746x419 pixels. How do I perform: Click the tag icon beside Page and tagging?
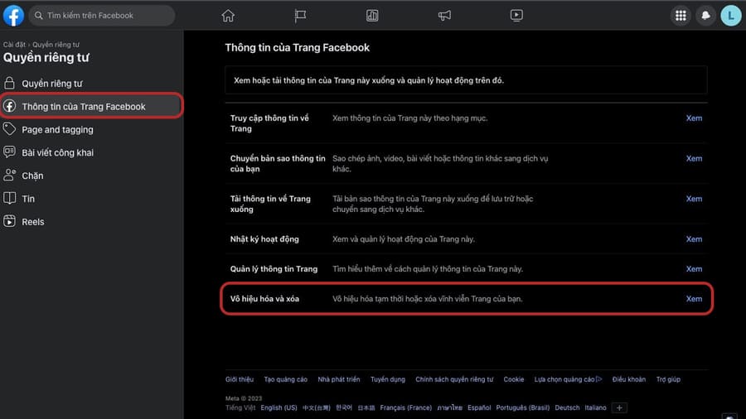[x=9, y=128]
